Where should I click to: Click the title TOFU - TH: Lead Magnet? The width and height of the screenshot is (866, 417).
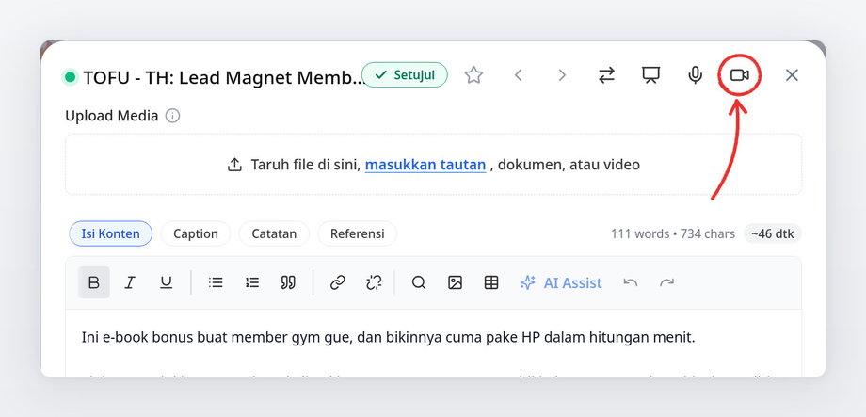click(224, 78)
